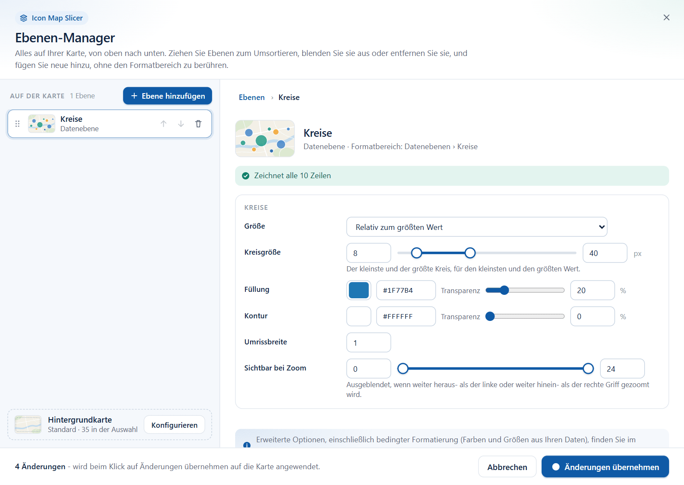Click the Kreise layer thumbnail in list
The height and width of the screenshot is (485, 684).
tap(41, 124)
